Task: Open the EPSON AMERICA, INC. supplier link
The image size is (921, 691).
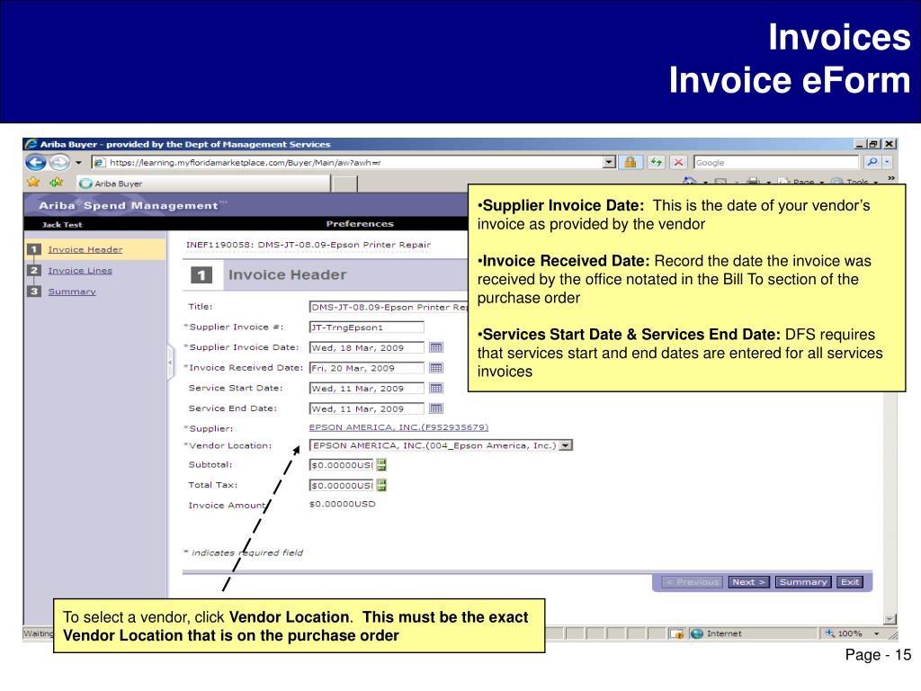Action: [x=398, y=427]
